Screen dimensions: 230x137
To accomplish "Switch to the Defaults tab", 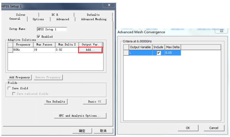I will pyautogui.click(x=93, y=15).
